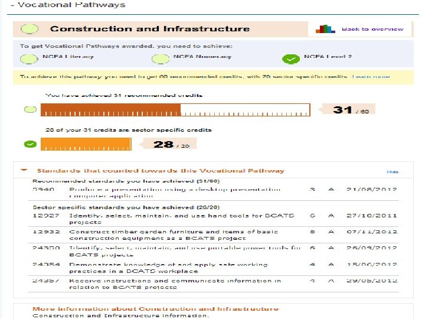The image size is (425, 319).
Task: Click the Receive instructions and communicate description
Action: click(x=175, y=284)
